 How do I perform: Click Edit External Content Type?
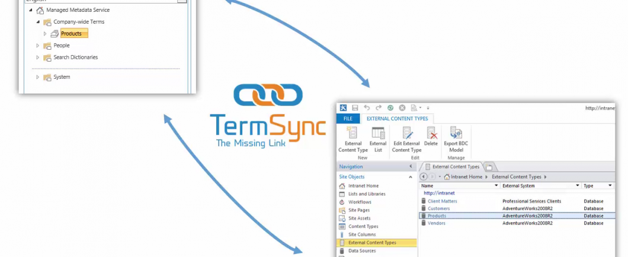tap(406, 139)
